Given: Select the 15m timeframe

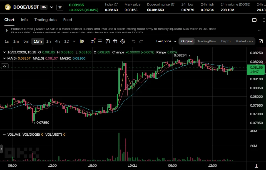Looking at the screenshot, I should (x=38, y=41).
